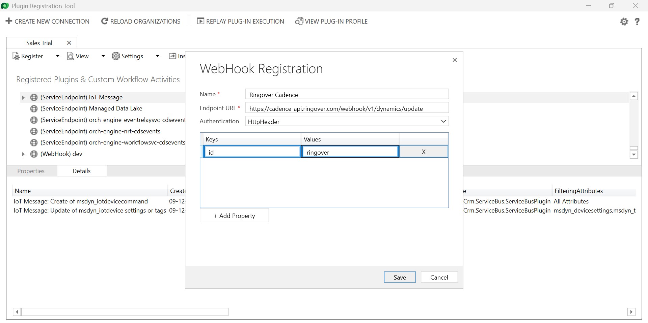Click the globe icon beside orch-engine-workflowsvc

34,142
